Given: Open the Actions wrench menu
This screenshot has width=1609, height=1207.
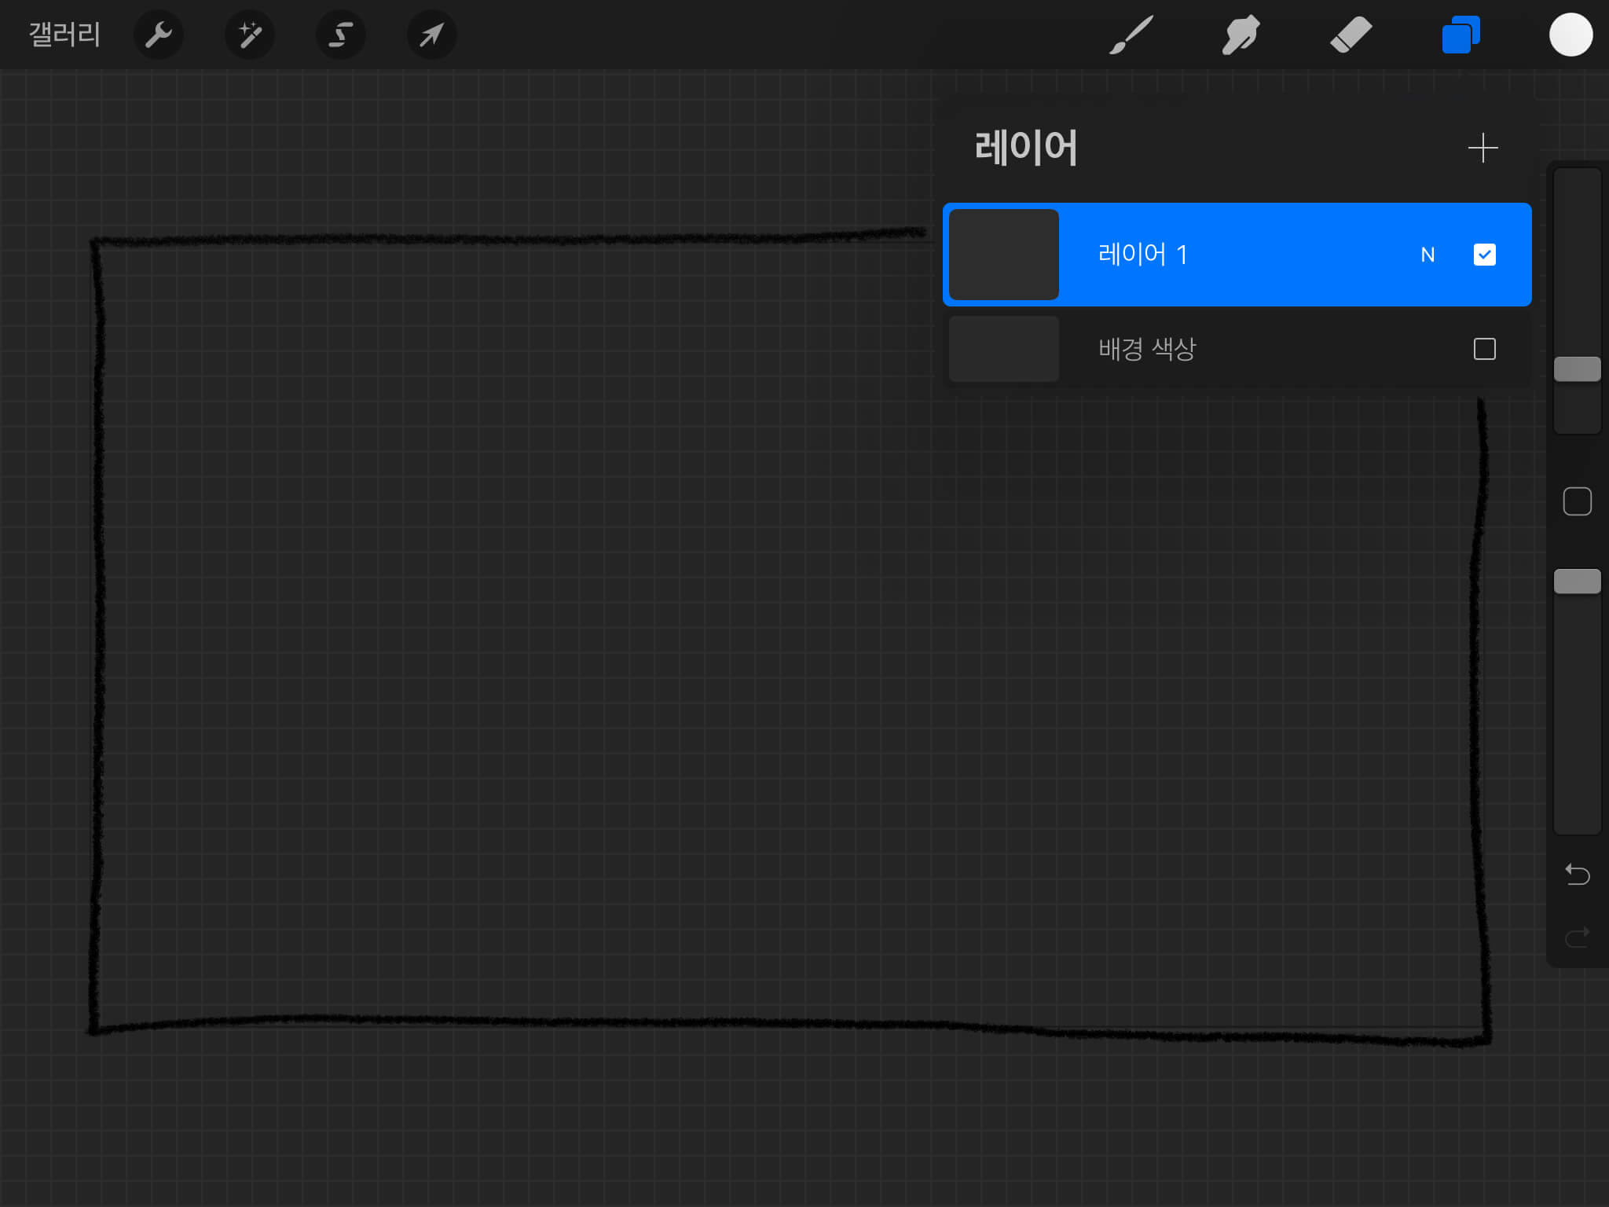Looking at the screenshot, I should (158, 35).
